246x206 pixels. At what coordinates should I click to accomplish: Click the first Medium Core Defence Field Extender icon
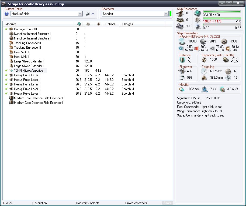pyautogui.click(x=11, y=98)
